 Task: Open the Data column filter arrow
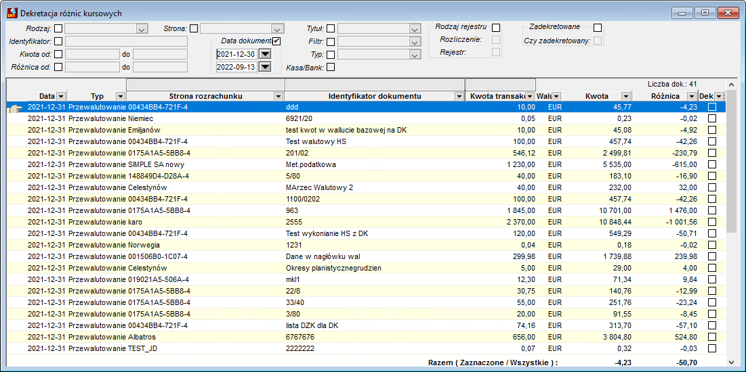tap(61, 97)
